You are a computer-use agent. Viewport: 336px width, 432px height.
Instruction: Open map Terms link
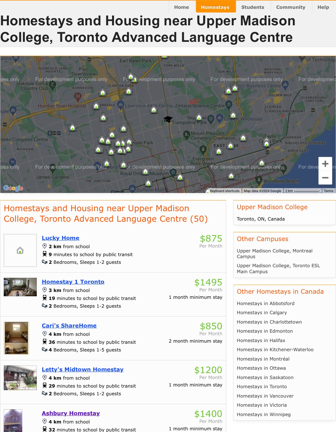point(328,191)
